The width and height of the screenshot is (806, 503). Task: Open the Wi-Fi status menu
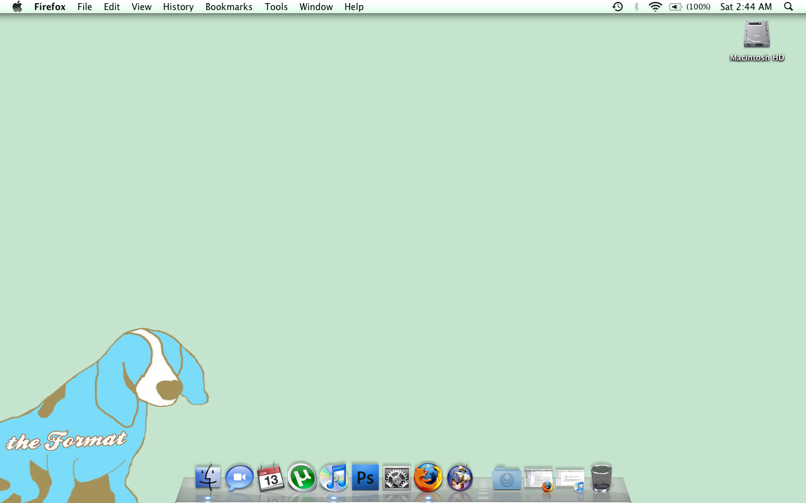point(656,7)
